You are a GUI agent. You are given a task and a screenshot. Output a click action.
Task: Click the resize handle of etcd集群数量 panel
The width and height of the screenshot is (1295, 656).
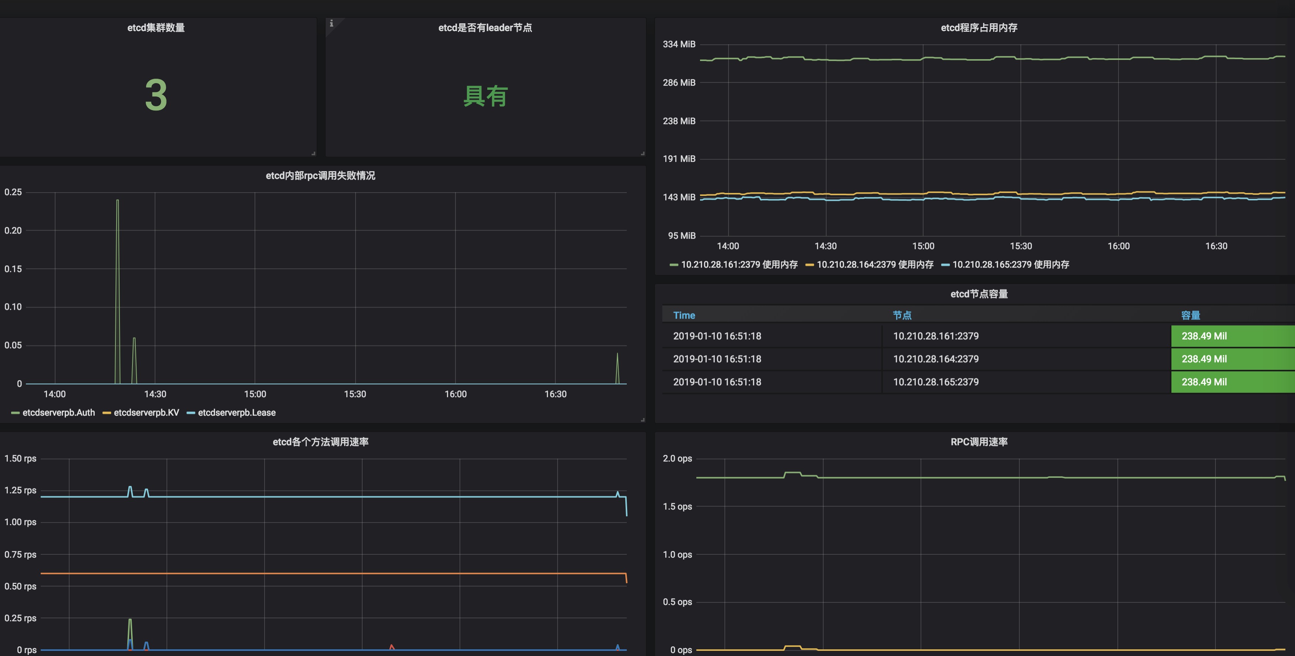pos(313,153)
